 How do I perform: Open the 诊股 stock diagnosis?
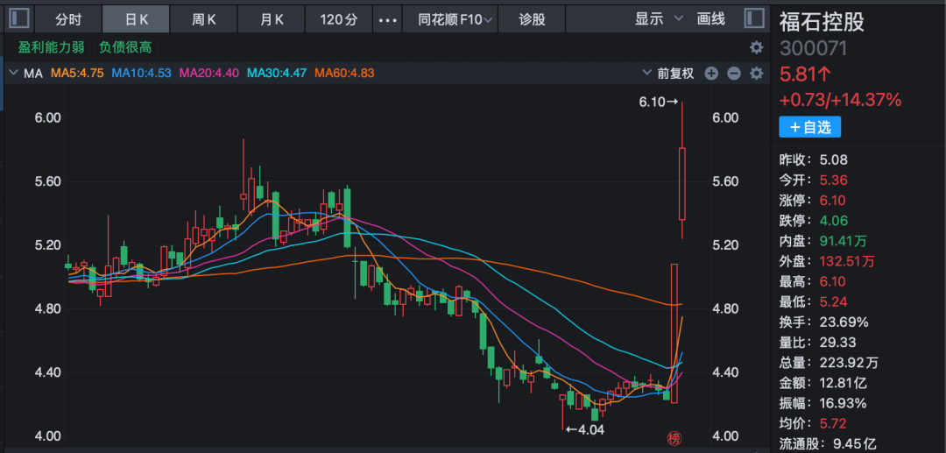point(532,19)
